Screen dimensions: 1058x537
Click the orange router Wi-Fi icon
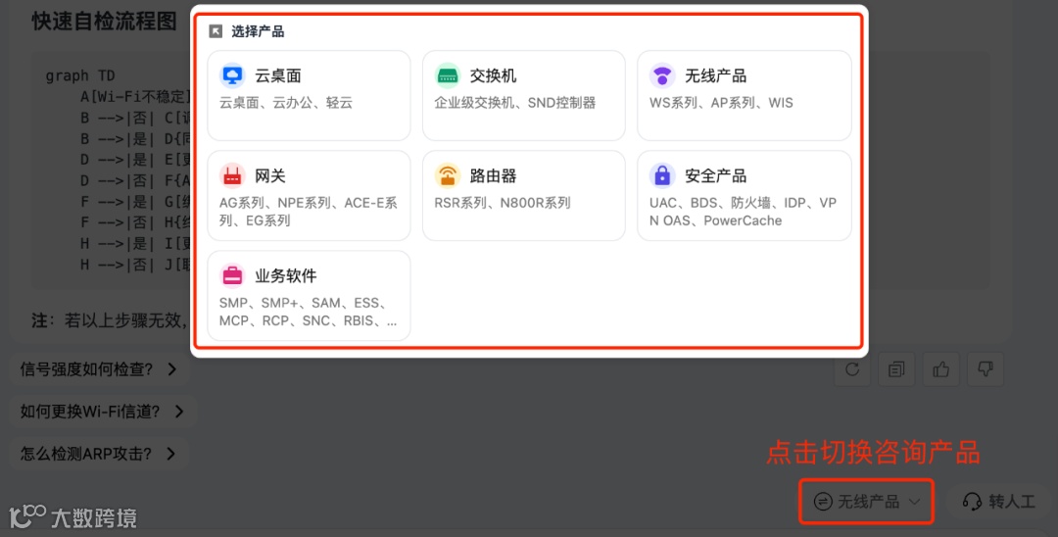click(x=448, y=176)
